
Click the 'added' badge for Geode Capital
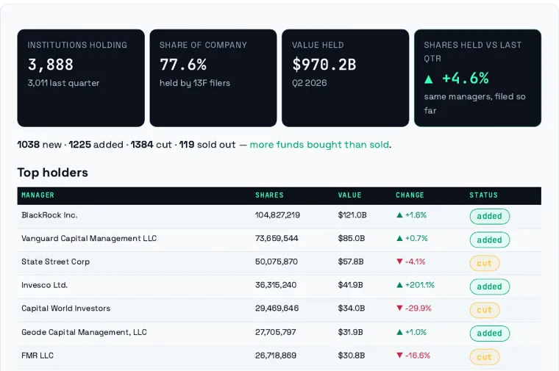(x=489, y=334)
